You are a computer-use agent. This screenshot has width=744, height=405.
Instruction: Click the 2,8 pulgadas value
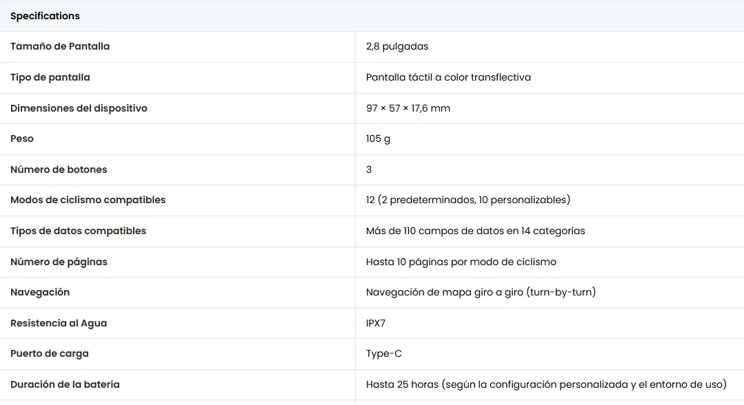397,46
